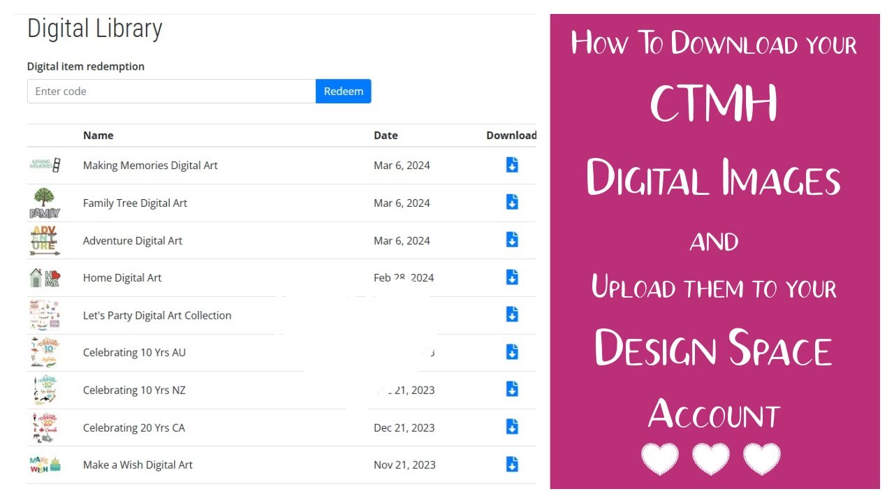
Task: Select 'Let's Party Digital Art Collection' text
Action: click(157, 315)
